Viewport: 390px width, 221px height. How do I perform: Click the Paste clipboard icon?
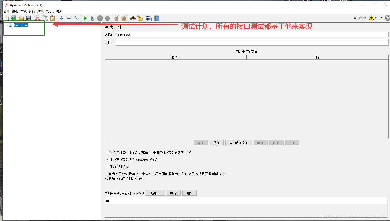coord(52,18)
